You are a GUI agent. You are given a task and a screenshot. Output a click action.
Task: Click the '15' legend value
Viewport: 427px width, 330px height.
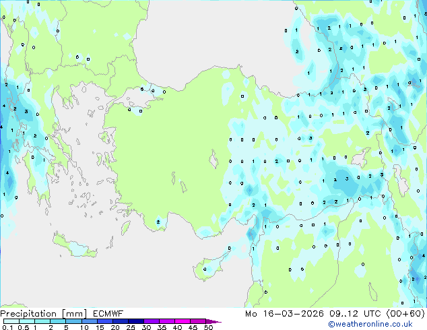pyautogui.click(x=100, y=327)
